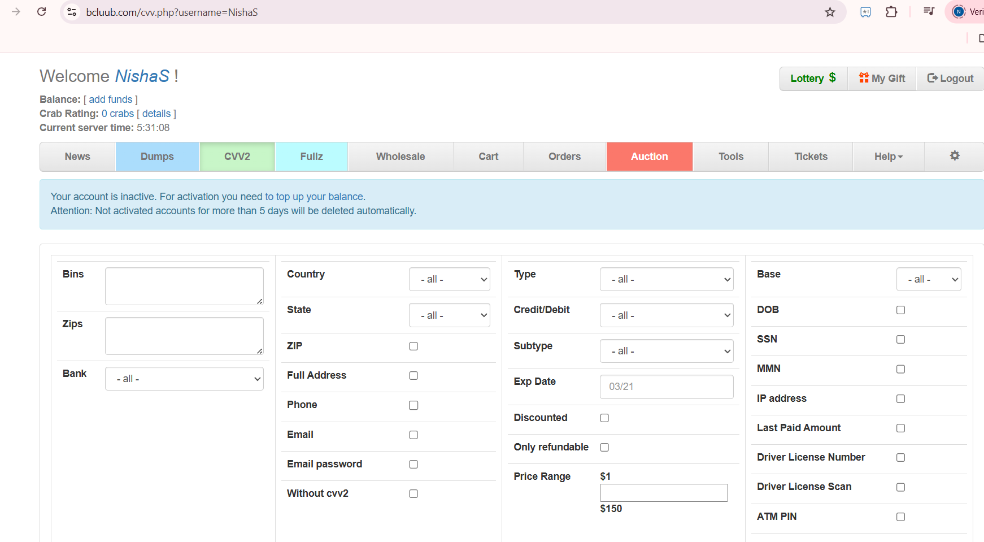Open the browser extensions puzzle icon
984x542 pixels.
[x=891, y=12]
